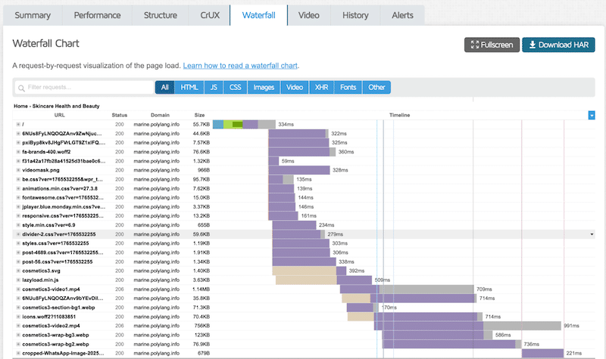Click the Fullscreen expand icon
This screenshot has width=606, height=359.
(474, 45)
